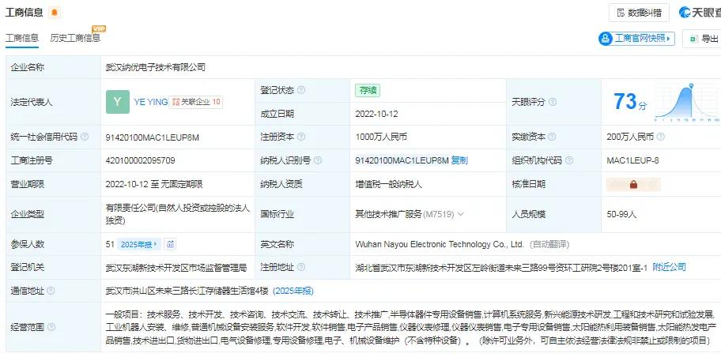Image resolution: width=721 pixels, height=361 pixels.
Task: Open the 2025年报 dropdown next to 参保人数
Action: (138, 244)
